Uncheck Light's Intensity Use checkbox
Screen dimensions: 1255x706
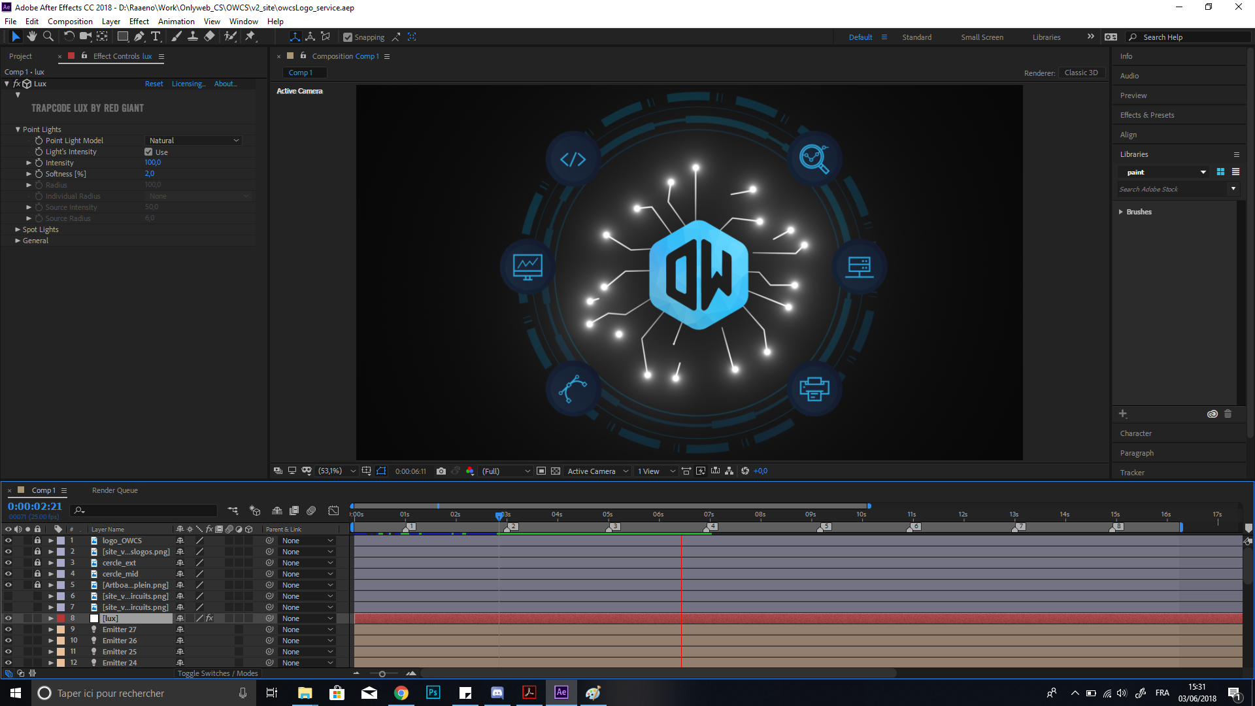pyautogui.click(x=148, y=152)
